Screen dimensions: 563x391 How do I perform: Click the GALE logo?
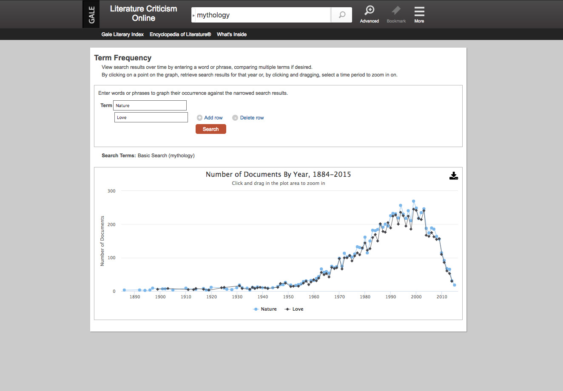tap(91, 14)
